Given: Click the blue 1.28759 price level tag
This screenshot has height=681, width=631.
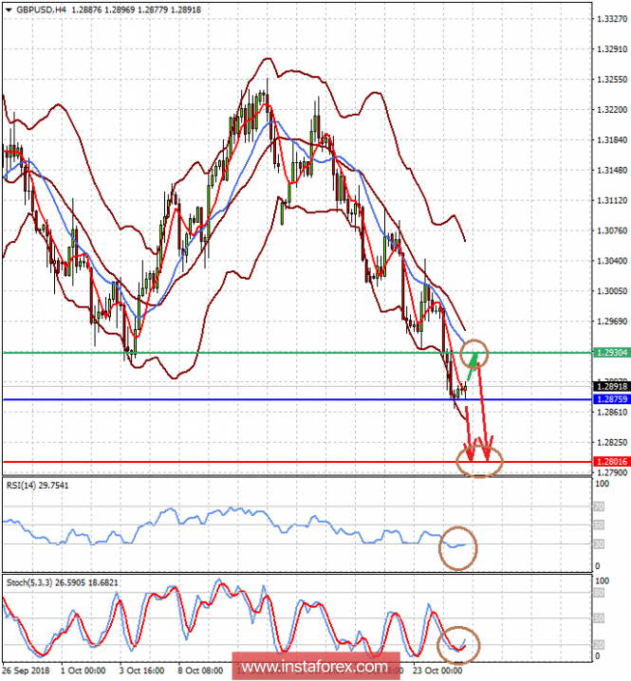Looking at the screenshot, I should (x=612, y=399).
